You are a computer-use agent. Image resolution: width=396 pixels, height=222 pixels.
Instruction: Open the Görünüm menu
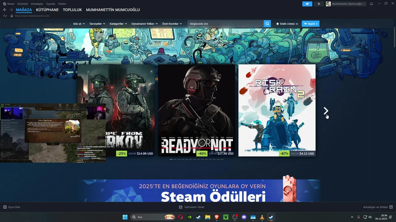click(23, 4)
